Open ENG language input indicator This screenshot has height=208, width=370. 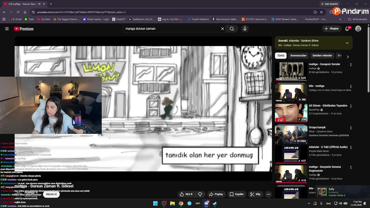tap(329, 203)
